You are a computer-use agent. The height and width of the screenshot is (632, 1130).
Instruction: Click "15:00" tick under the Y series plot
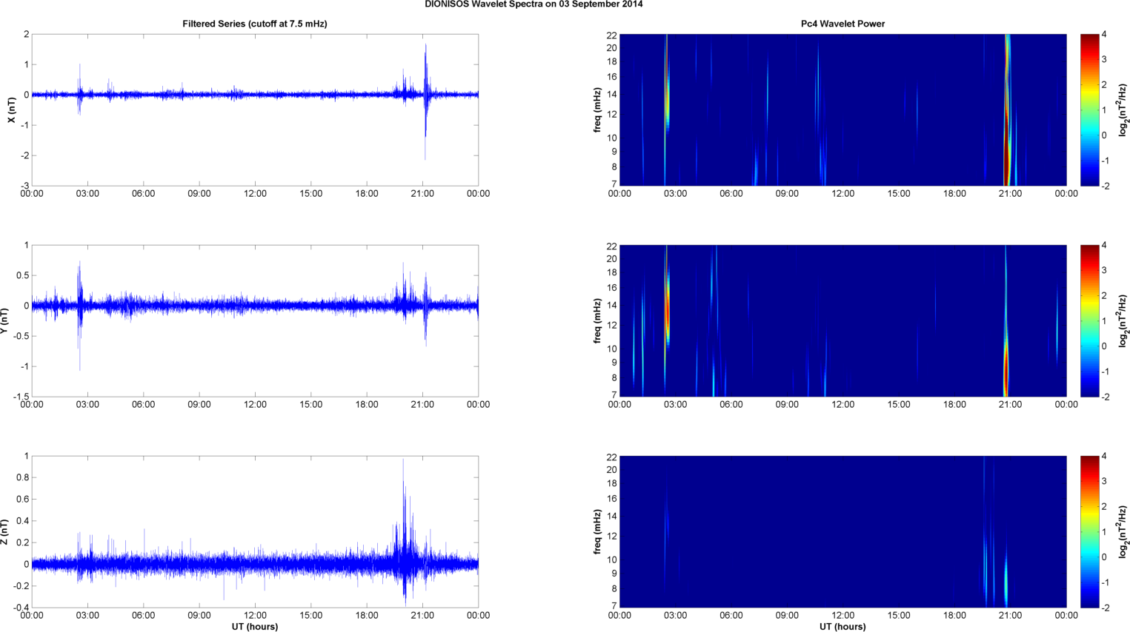pyautogui.click(x=311, y=405)
